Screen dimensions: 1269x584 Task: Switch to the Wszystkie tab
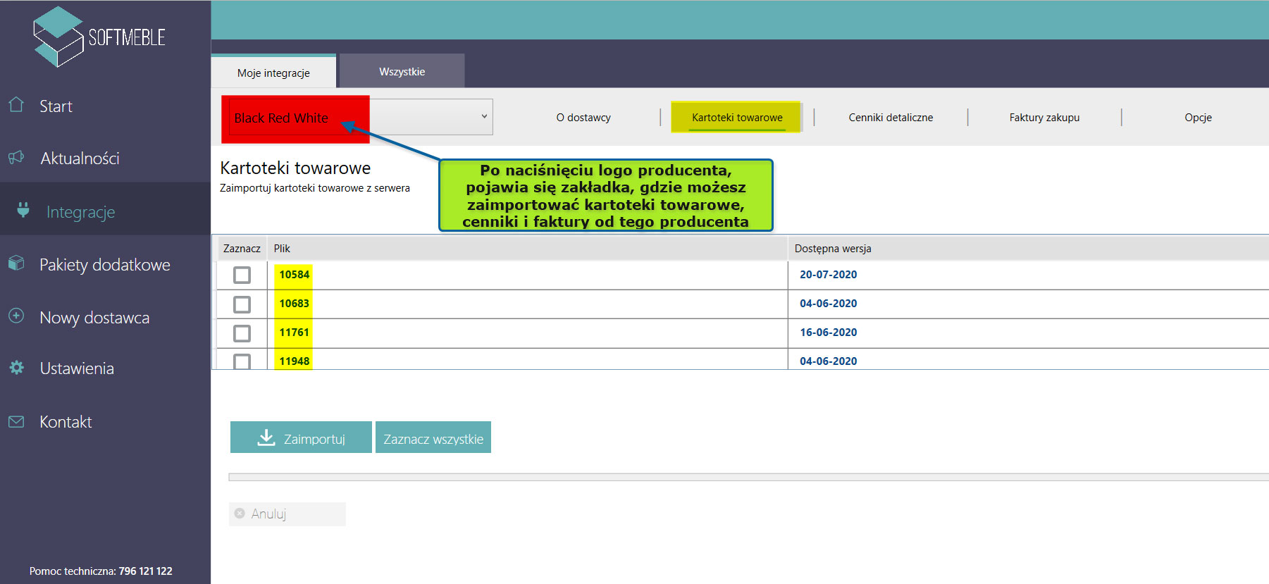click(x=402, y=71)
